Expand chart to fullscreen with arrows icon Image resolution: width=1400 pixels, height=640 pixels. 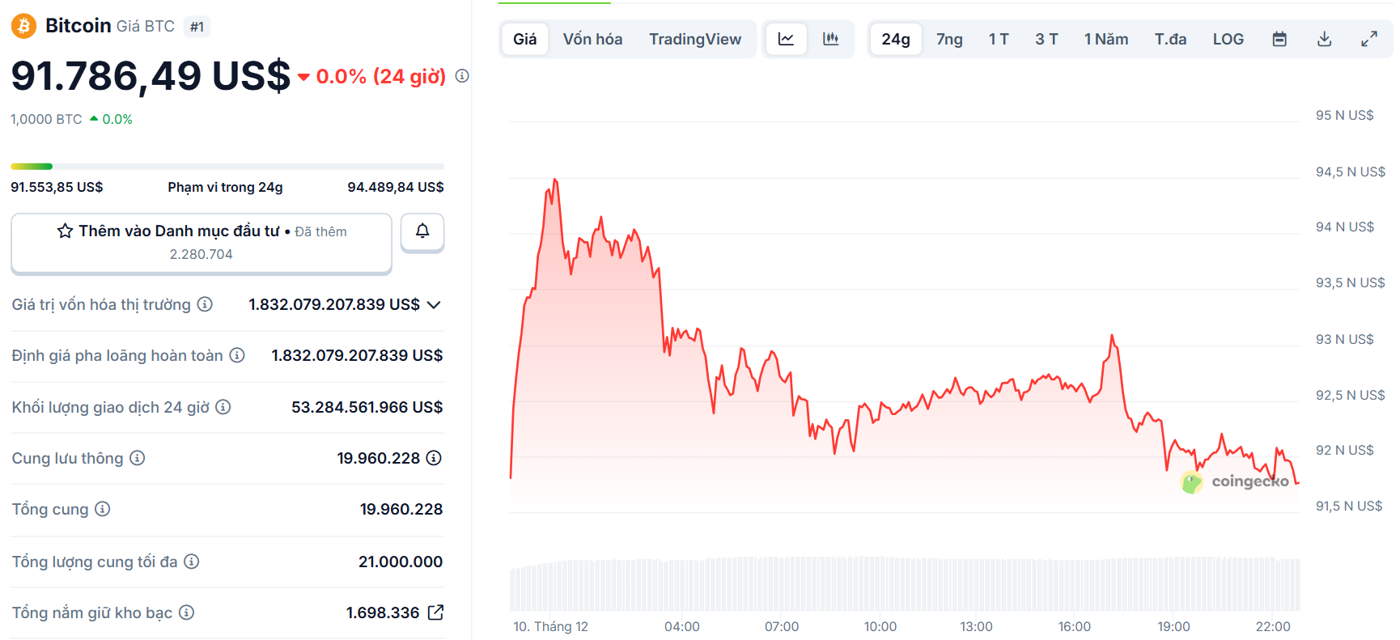click(x=1369, y=38)
